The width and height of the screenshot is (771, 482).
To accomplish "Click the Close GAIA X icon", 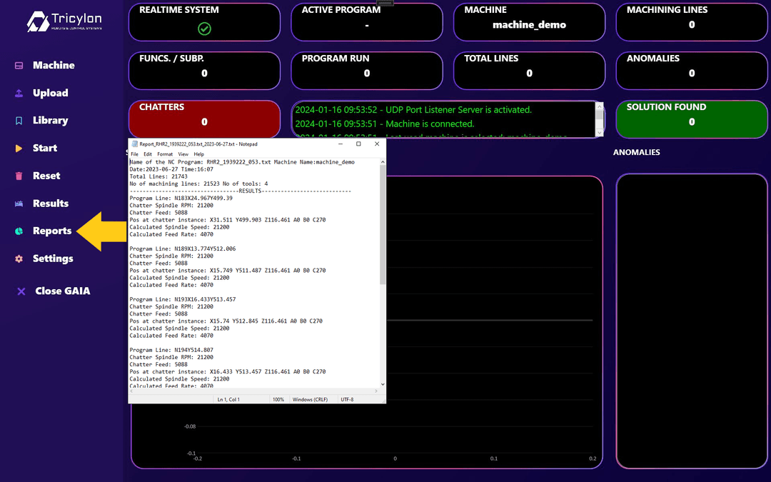I will [21, 291].
